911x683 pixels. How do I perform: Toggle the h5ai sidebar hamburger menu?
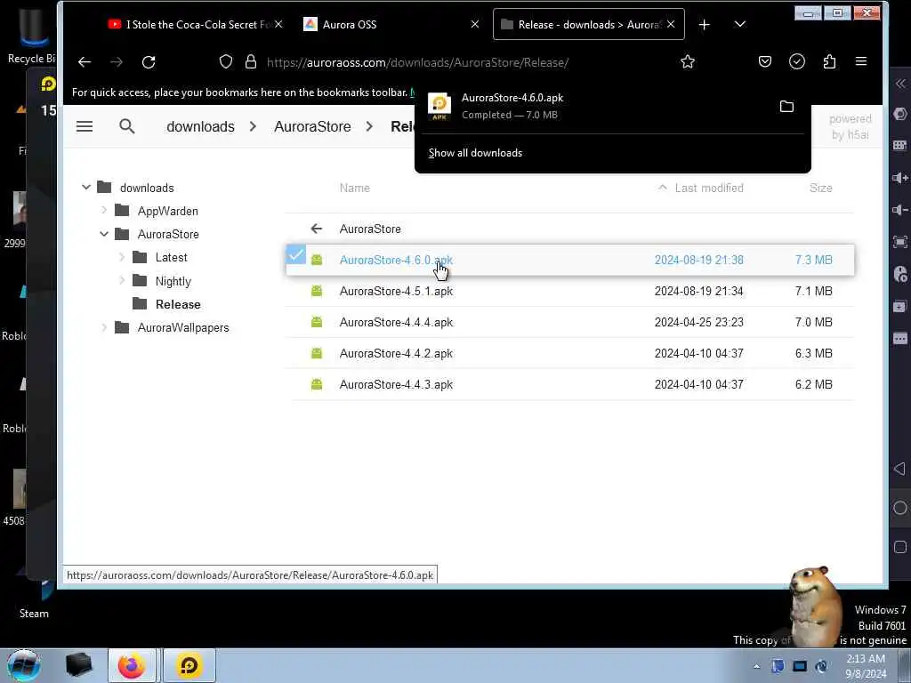[x=85, y=126]
